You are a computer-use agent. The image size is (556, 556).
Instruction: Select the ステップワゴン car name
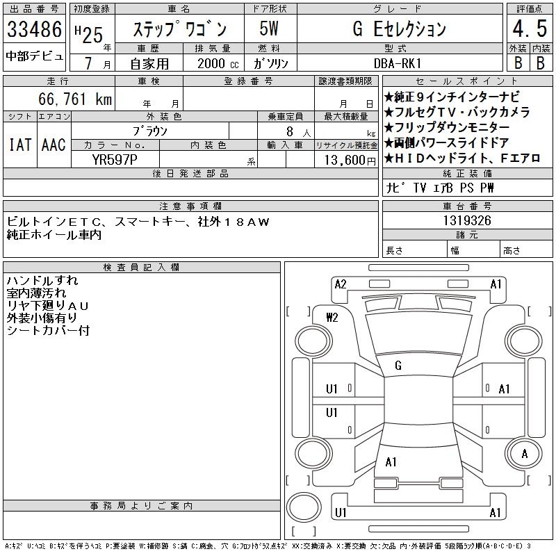click(x=179, y=29)
